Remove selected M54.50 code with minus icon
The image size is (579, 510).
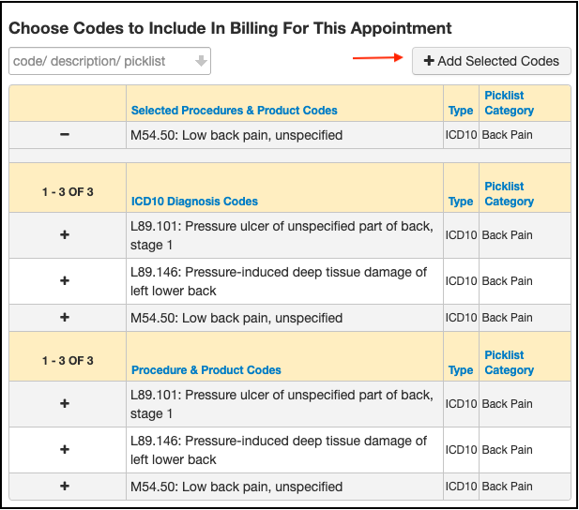(x=65, y=135)
